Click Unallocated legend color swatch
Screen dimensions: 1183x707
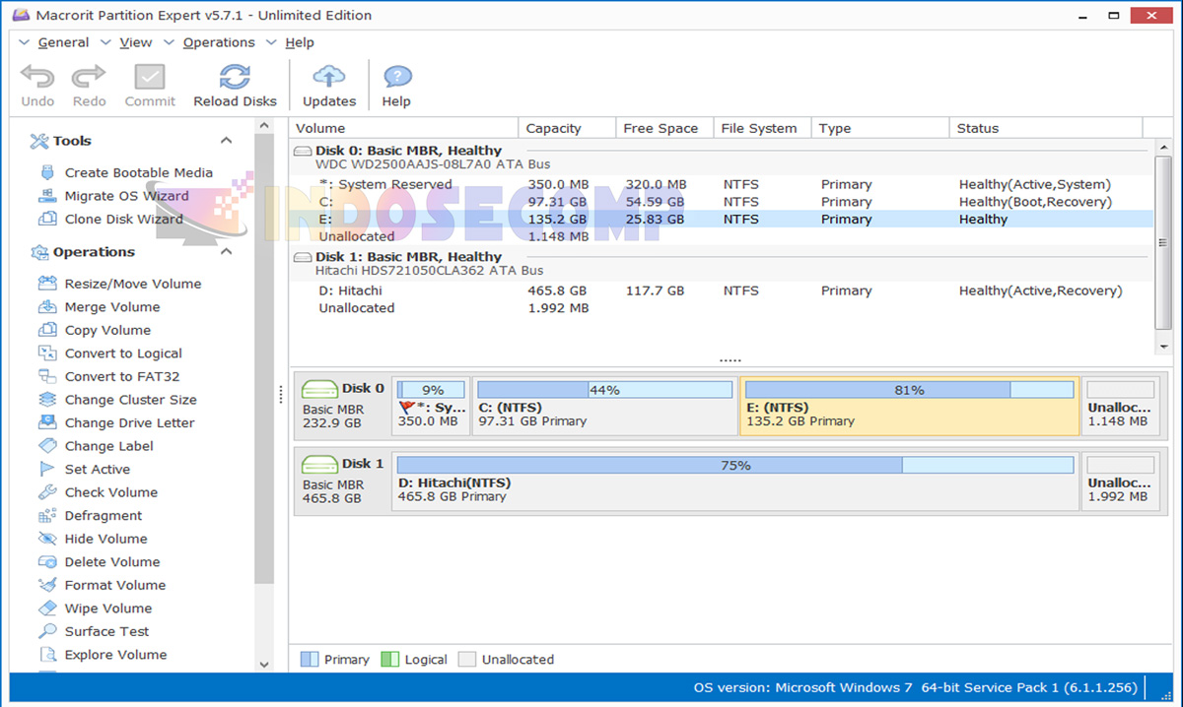(467, 659)
